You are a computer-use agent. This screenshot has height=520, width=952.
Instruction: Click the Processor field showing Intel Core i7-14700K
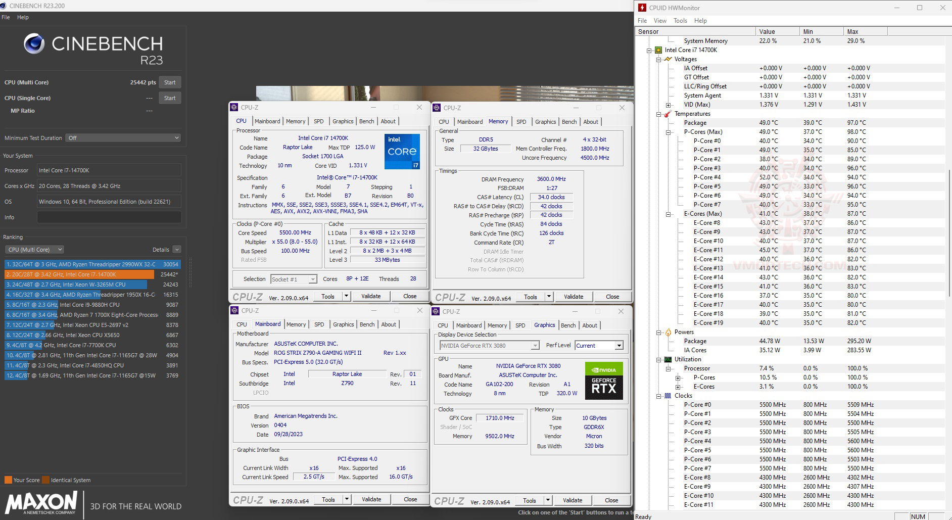pyautogui.click(x=109, y=170)
